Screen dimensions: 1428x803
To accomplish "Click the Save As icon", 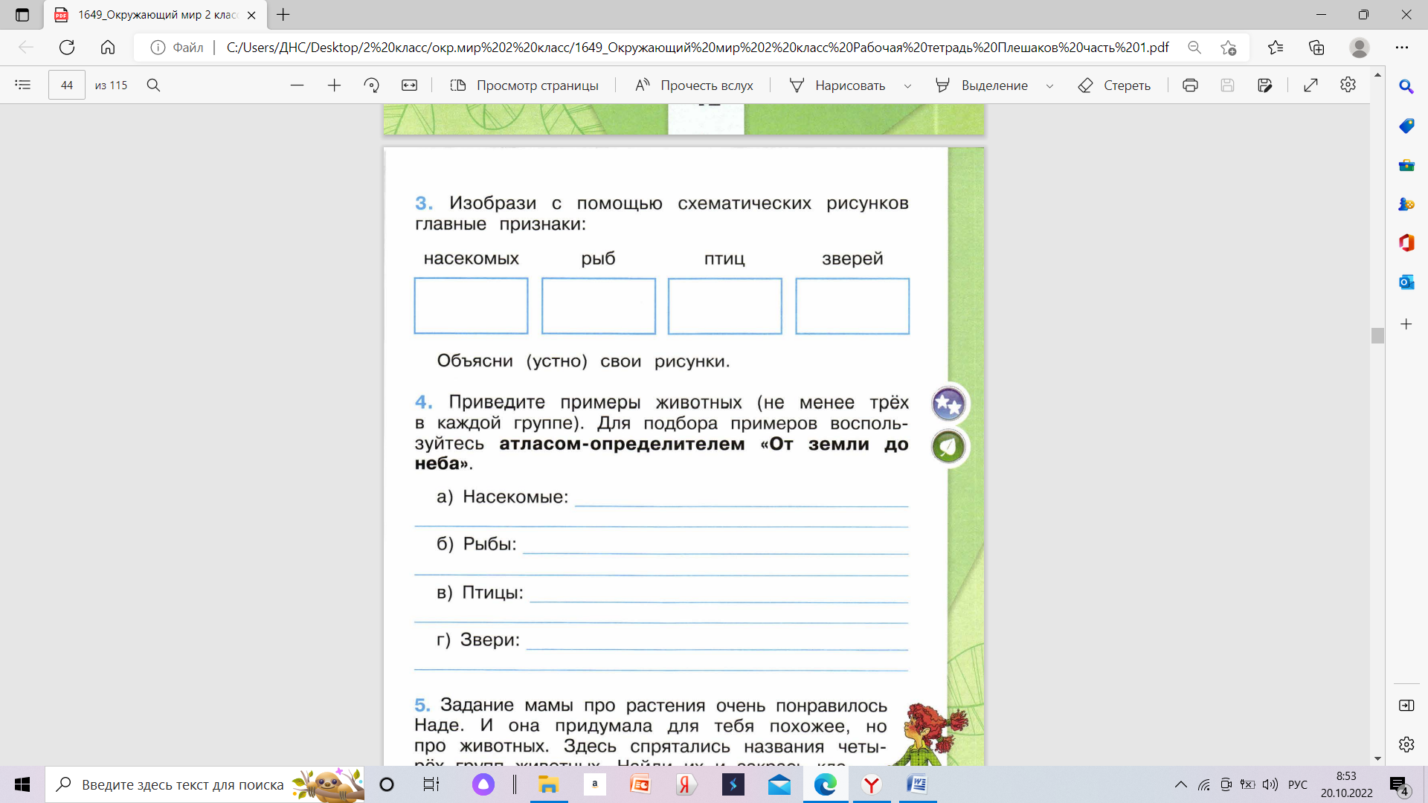I will click(1264, 86).
